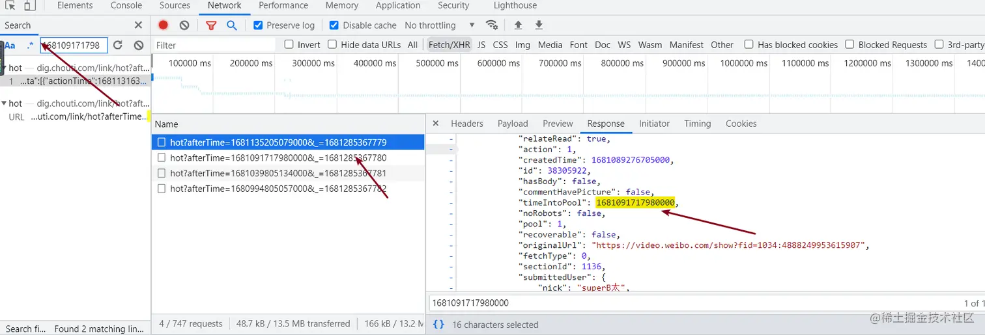Open network conditions wifi icon
The image size is (985, 335).
(x=492, y=25)
